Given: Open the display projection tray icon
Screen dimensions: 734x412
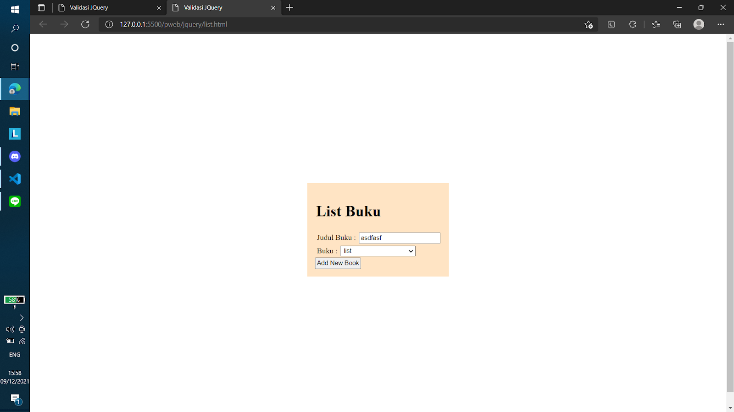Looking at the screenshot, I should tap(22, 329).
